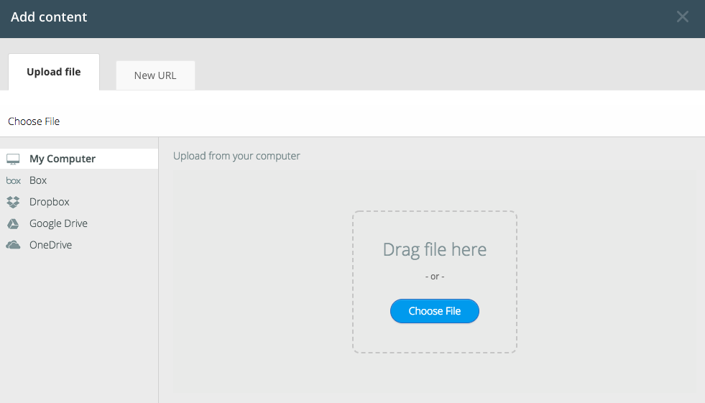This screenshot has height=403, width=705.
Task: Click the '- or -' separator text
Action: pos(435,277)
